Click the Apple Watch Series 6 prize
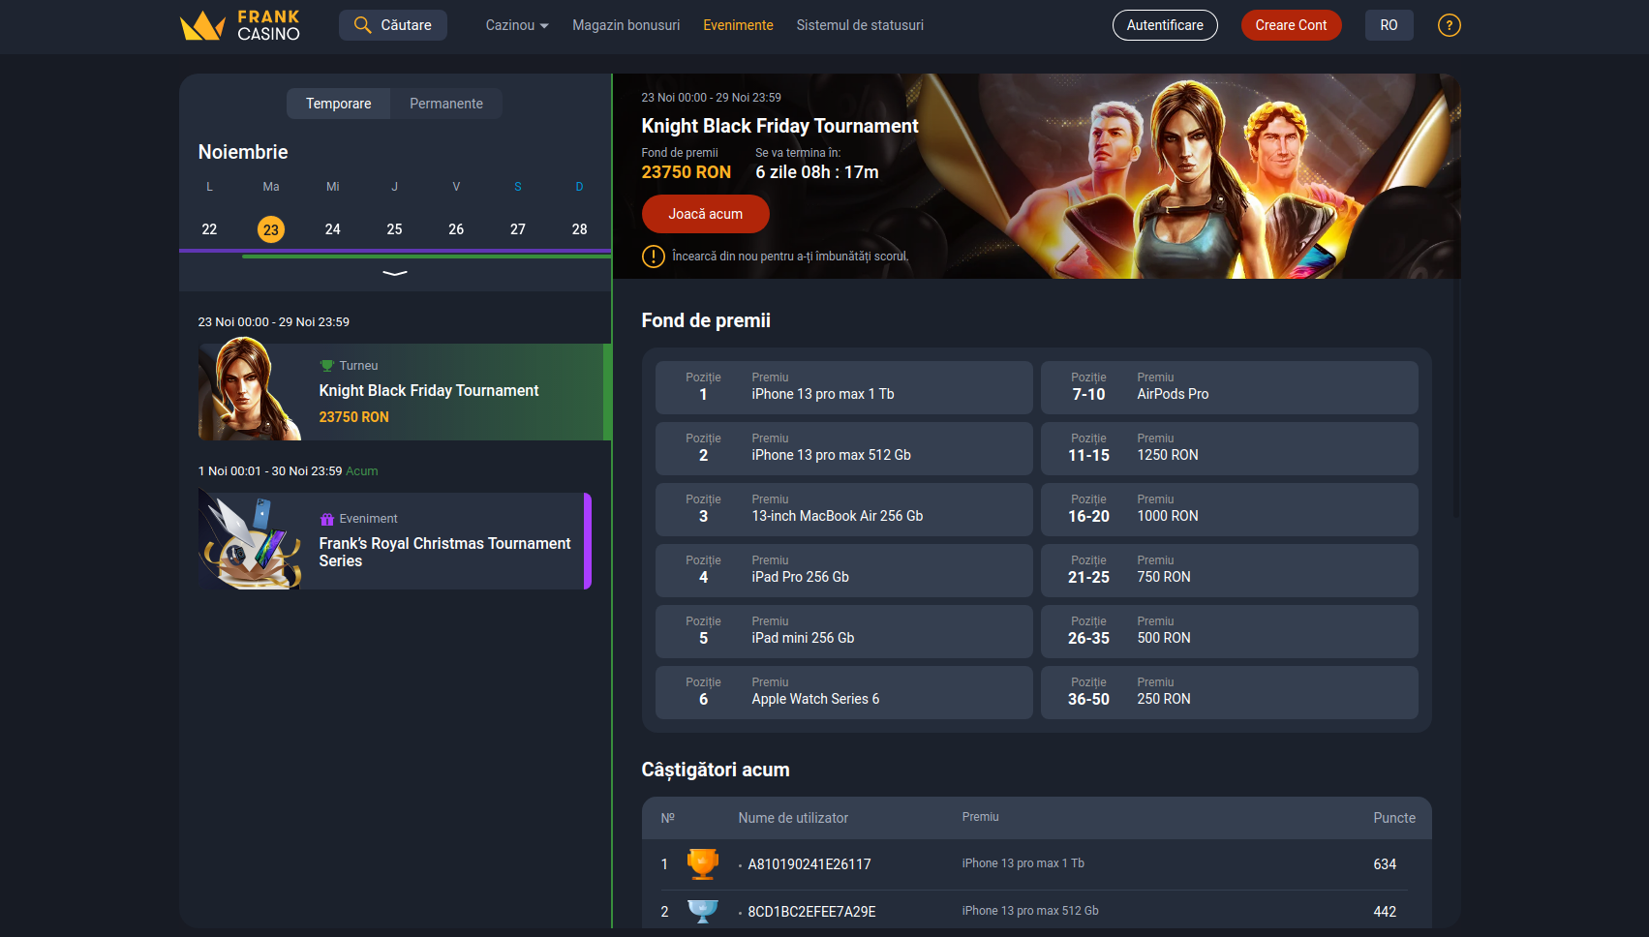 844,692
